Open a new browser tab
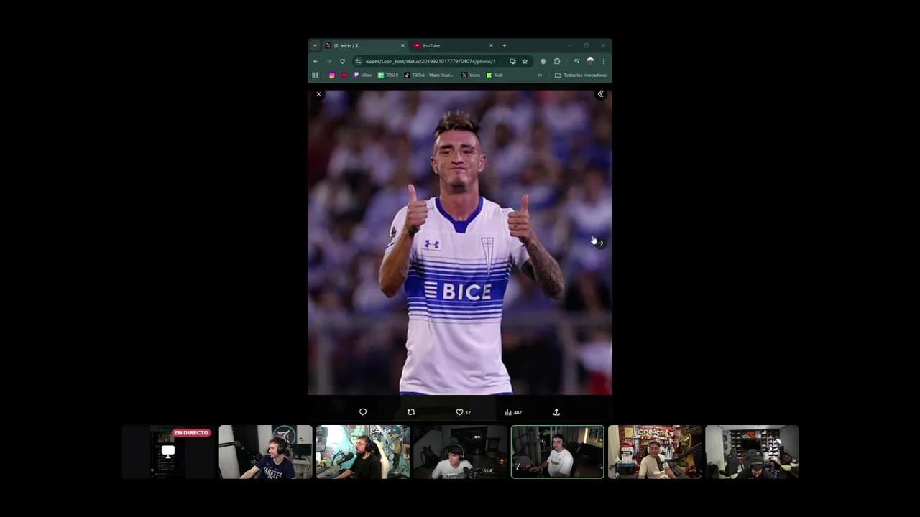Screen dimensions: 920x517 coord(504,45)
